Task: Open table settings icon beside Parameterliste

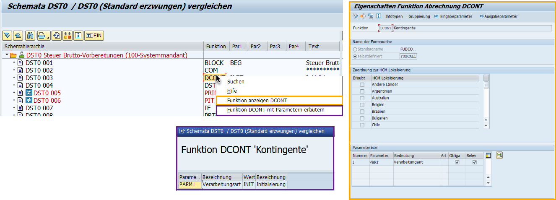Action: pos(488,155)
